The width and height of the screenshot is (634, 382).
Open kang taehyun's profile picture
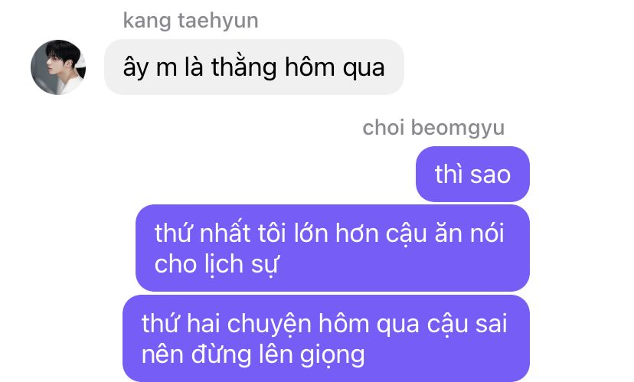click(x=58, y=67)
